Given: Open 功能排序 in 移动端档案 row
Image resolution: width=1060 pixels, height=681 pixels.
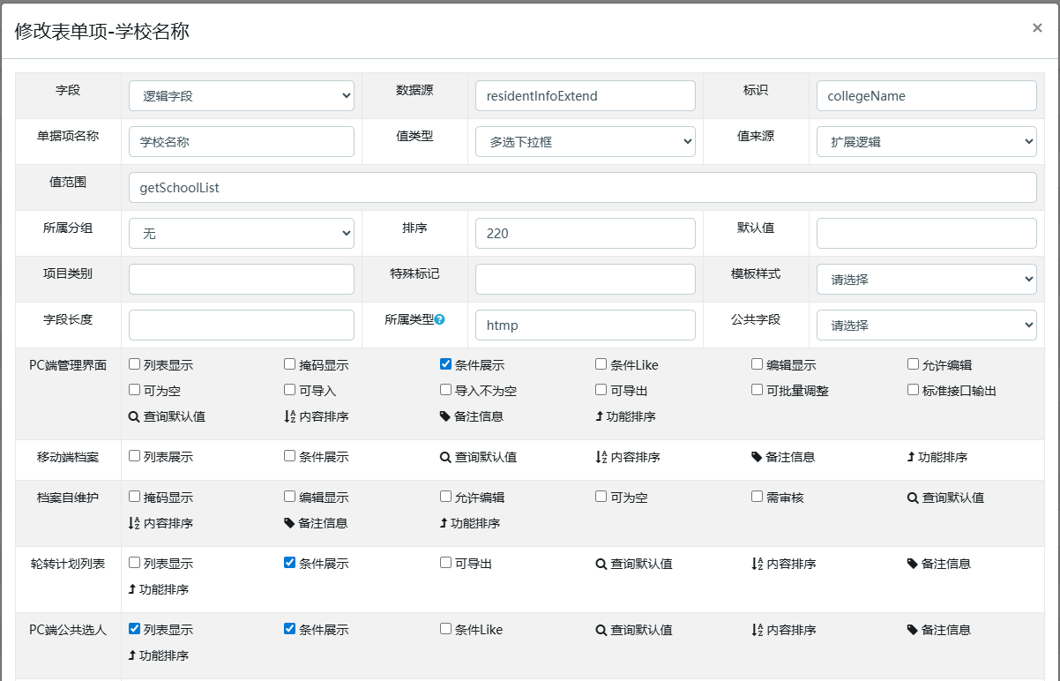Looking at the screenshot, I should pyautogui.click(x=937, y=457).
